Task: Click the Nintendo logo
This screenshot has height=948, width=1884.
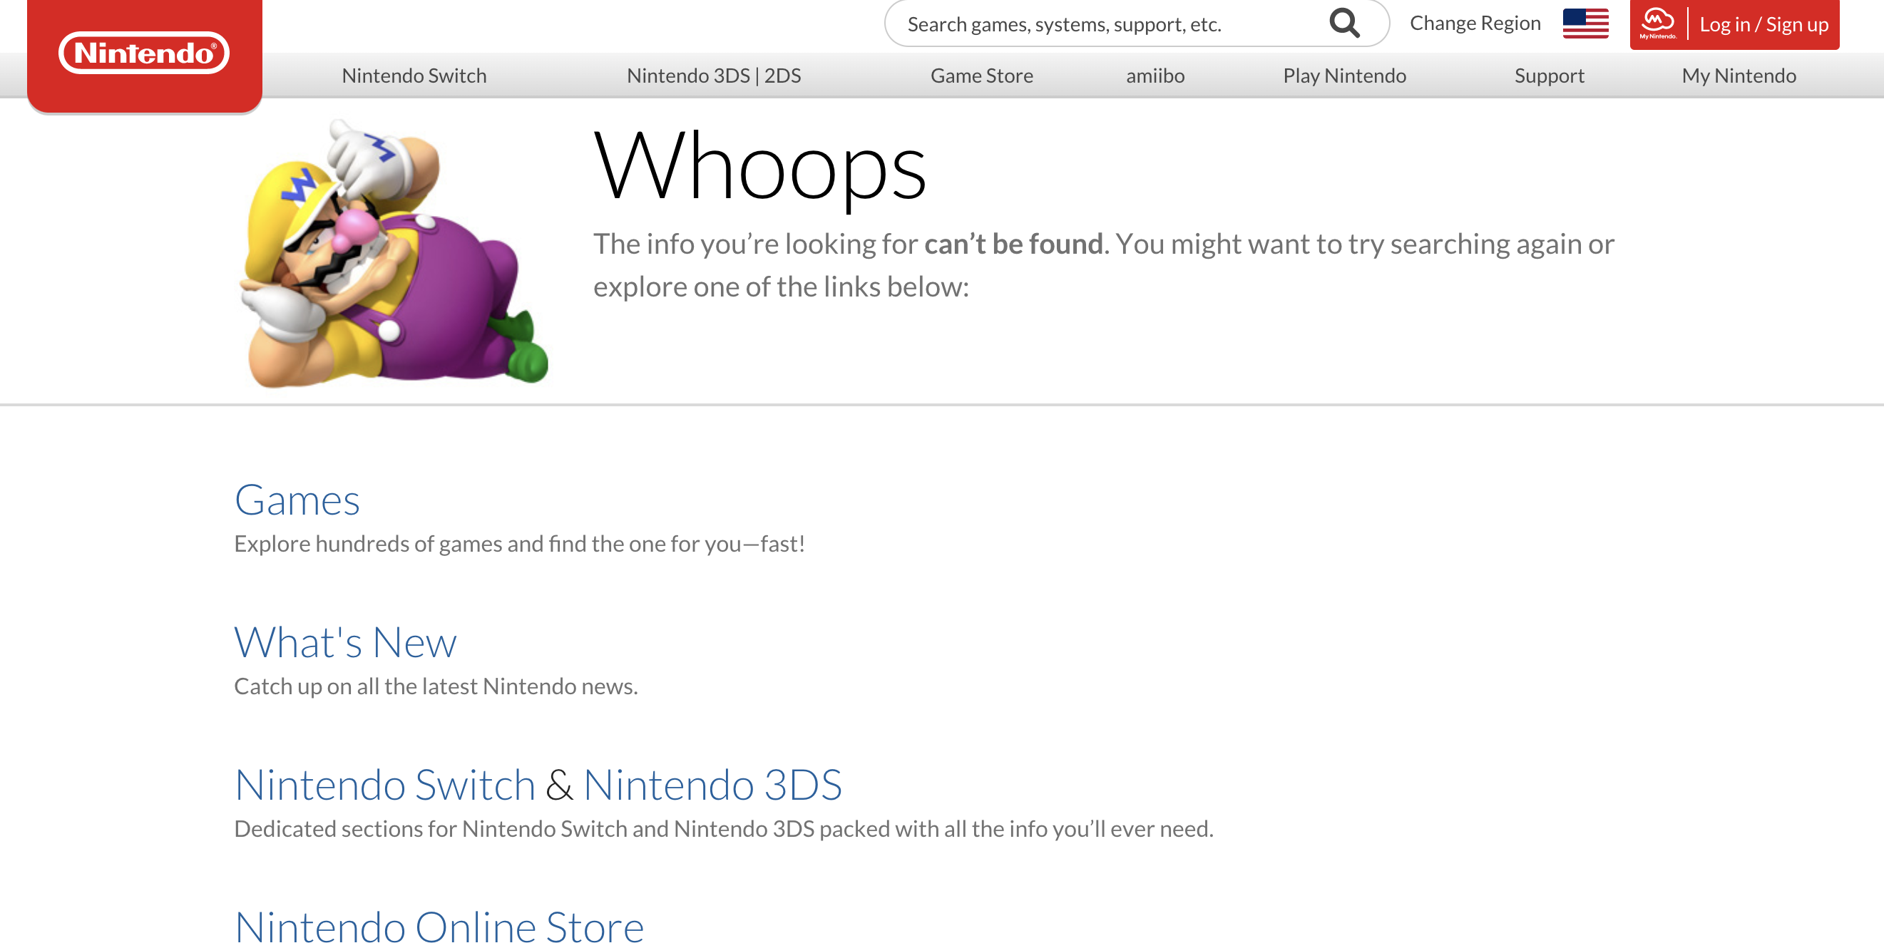Action: click(144, 53)
